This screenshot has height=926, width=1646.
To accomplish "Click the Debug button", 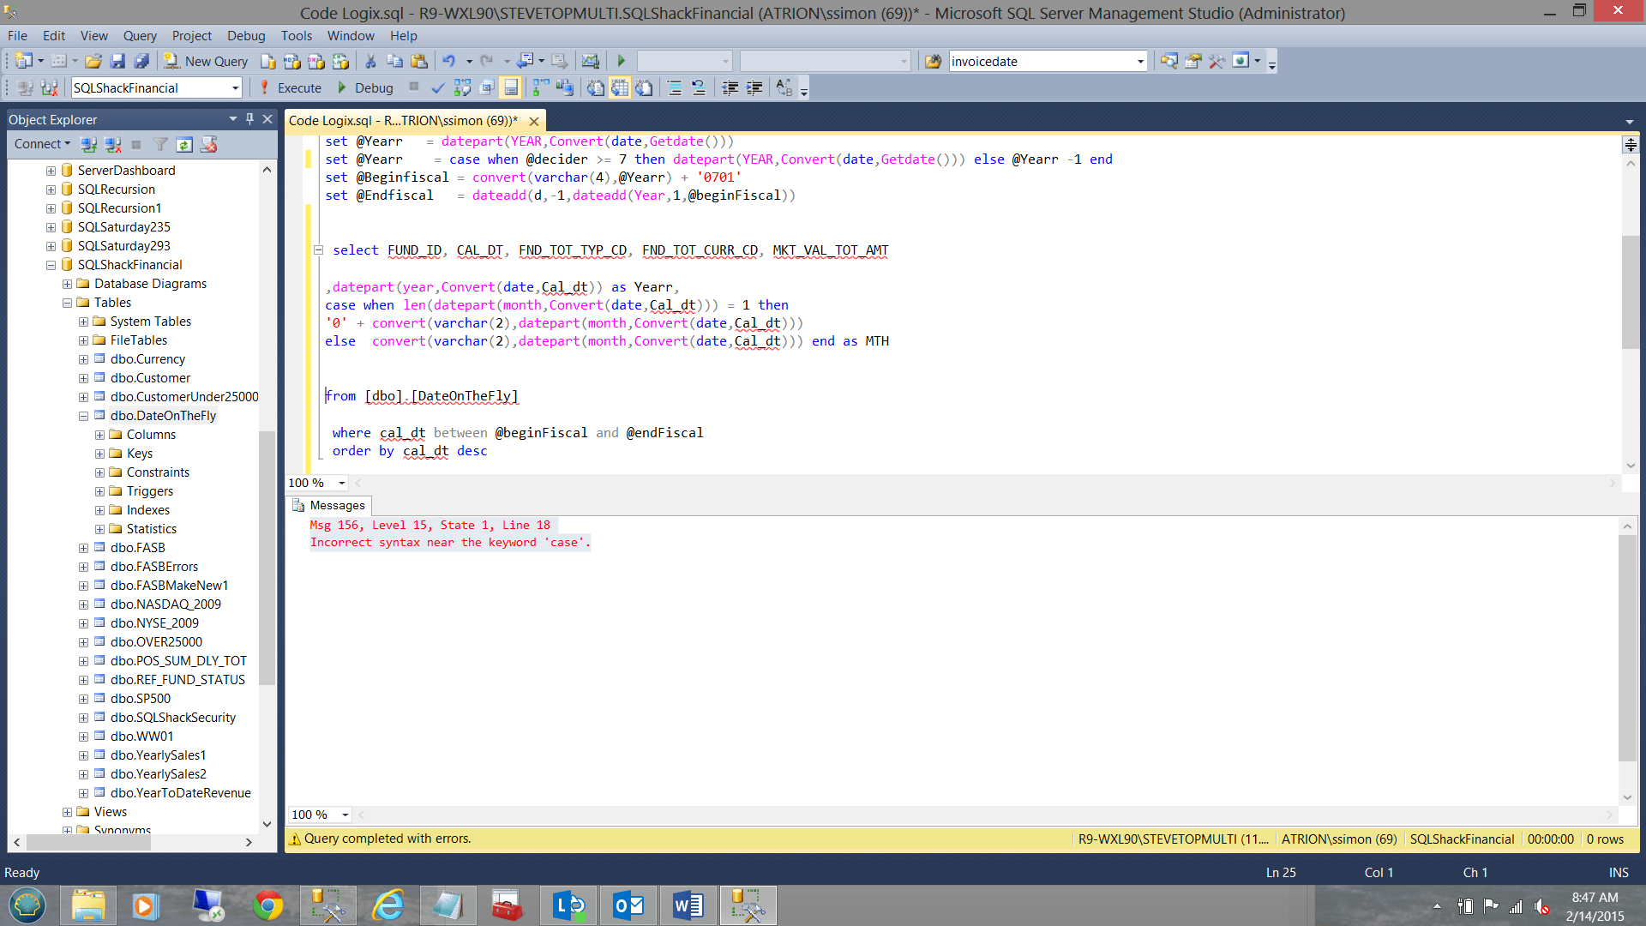I will click(x=365, y=87).
